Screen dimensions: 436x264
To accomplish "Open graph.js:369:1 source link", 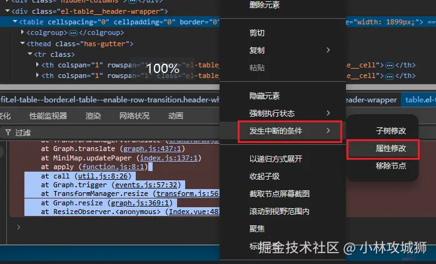I will 140,203.
